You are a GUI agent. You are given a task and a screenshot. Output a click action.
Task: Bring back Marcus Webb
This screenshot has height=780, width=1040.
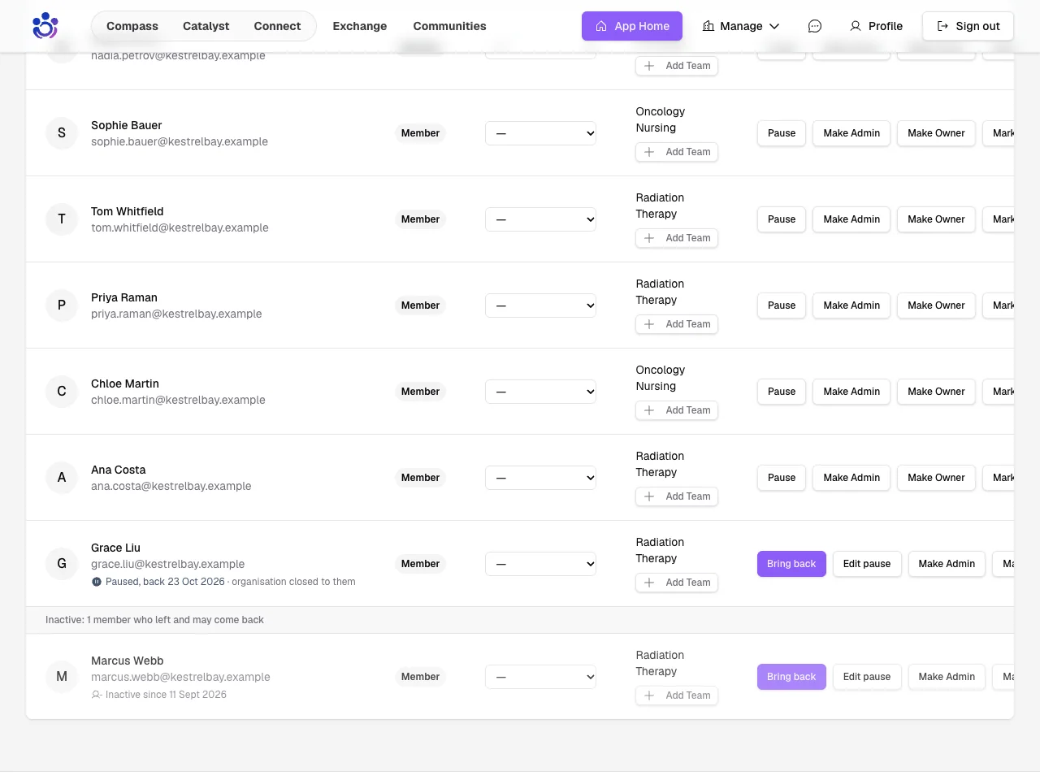(791, 677)
